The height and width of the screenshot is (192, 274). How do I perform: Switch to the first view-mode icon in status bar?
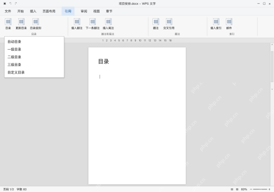click(x=232, y=189)
